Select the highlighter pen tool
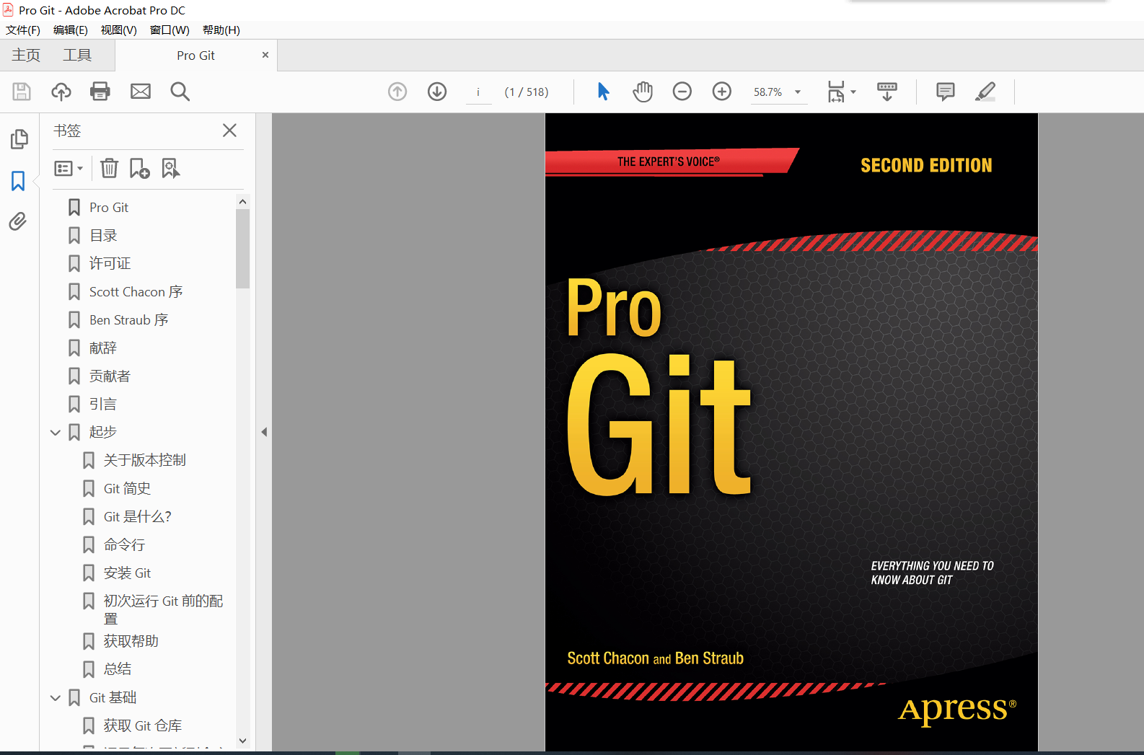 [x=985, y=92]
